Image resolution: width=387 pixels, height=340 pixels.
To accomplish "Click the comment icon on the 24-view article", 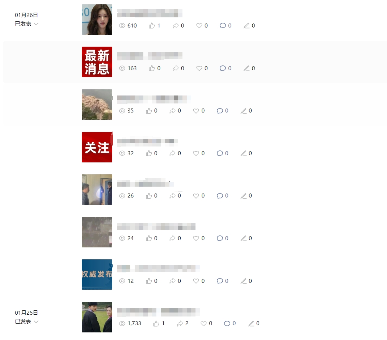I will pos(220,238).
